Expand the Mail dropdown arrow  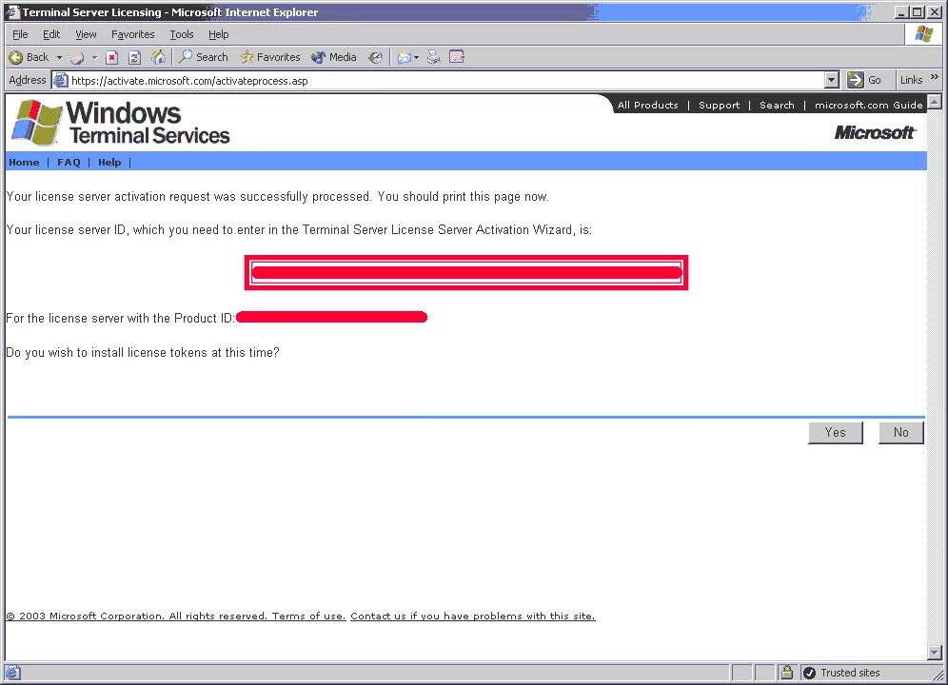pos(416,57)
